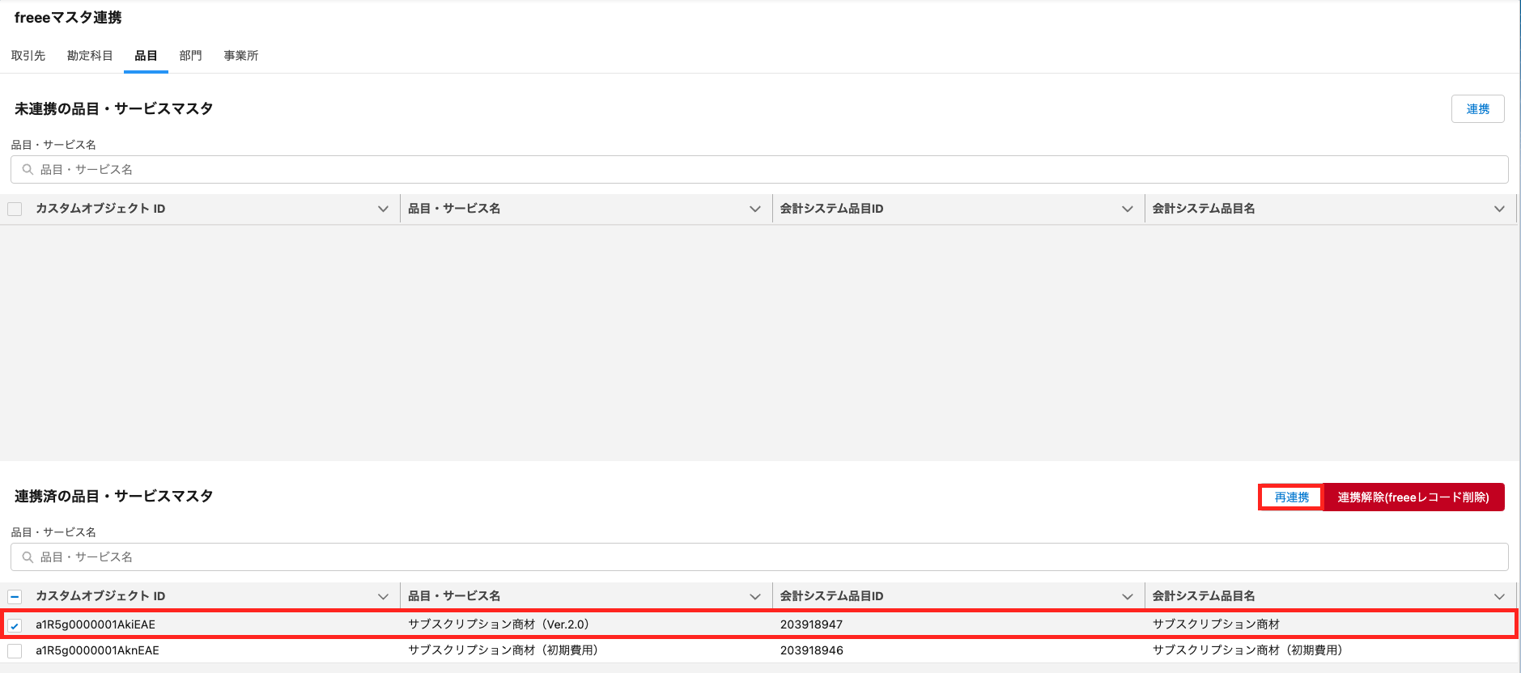
Task: Uncheck the a1R5g0000001AkiEAE row checkbox
Action: point(15,625)
